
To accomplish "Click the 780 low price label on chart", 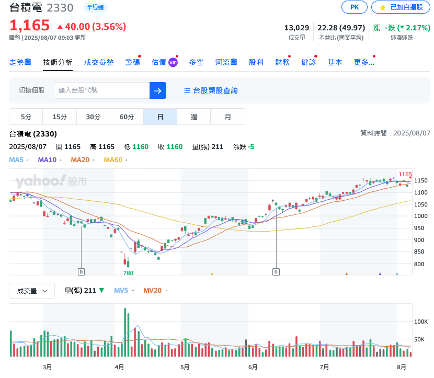I will click(x=128, y=273).
